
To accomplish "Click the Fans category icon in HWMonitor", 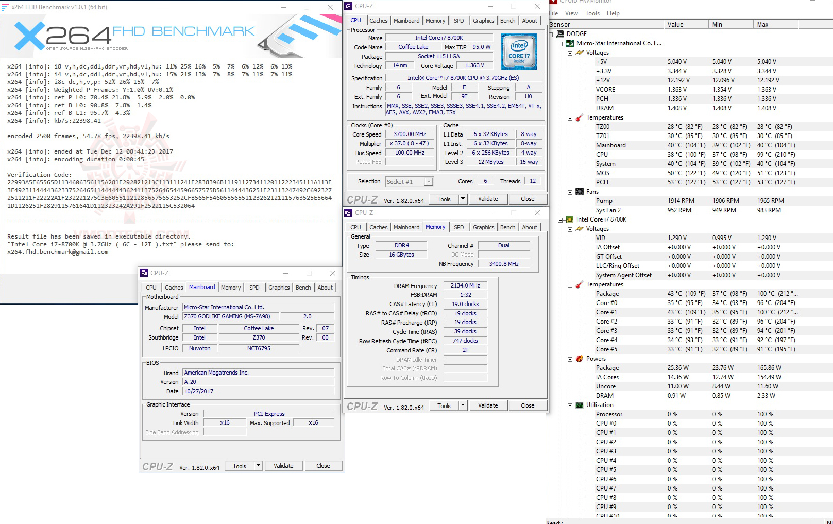I will point(581,191).
